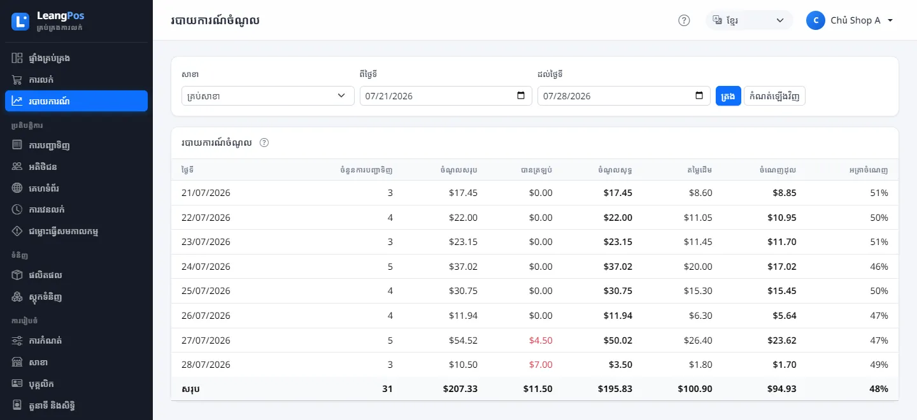
Task: Click the date cell 25/07/2026
Action: (x=206, y=291)
